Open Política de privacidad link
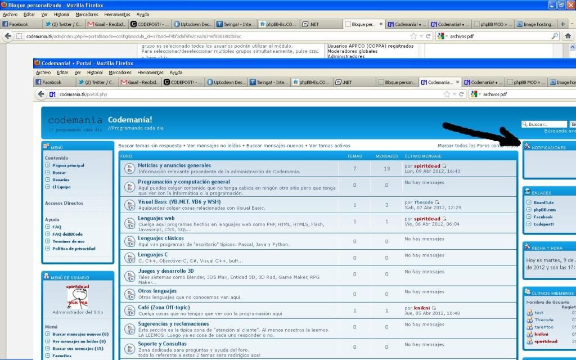The height and width of the screenshot is (360, 576). tap(74, 248)
